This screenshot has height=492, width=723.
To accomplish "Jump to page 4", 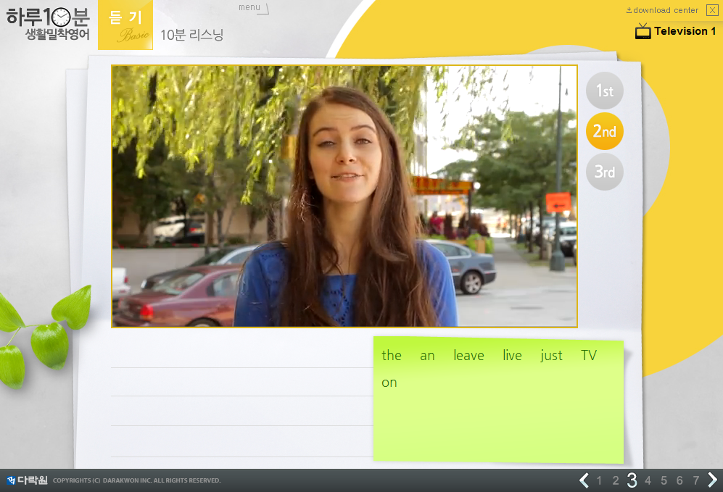I will point(648,480).
